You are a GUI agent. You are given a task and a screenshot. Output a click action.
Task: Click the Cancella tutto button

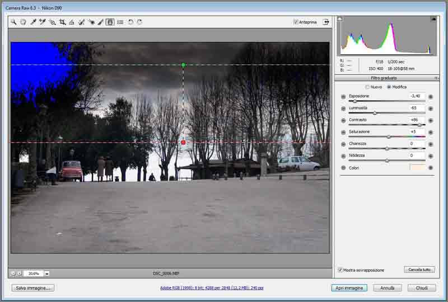tap(419, 270)
